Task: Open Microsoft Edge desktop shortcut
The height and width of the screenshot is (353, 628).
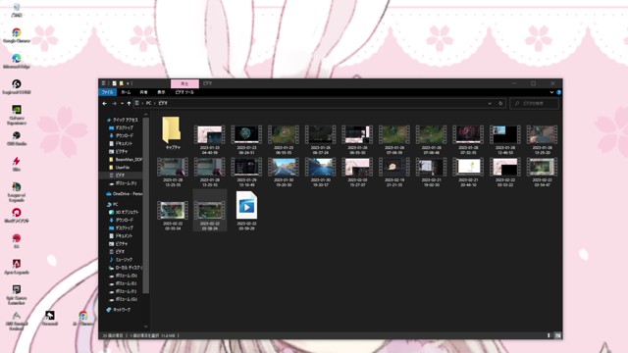Action: [x=17, y=61]
